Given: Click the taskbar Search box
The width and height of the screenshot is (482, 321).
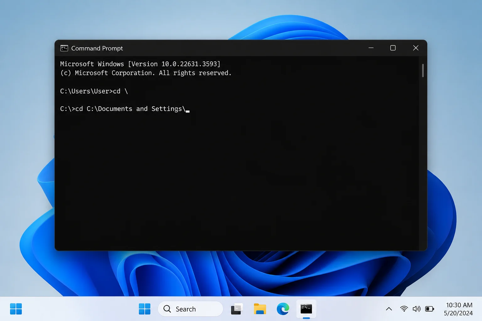Looking at the screenshot, I should [x=190, y=309].
